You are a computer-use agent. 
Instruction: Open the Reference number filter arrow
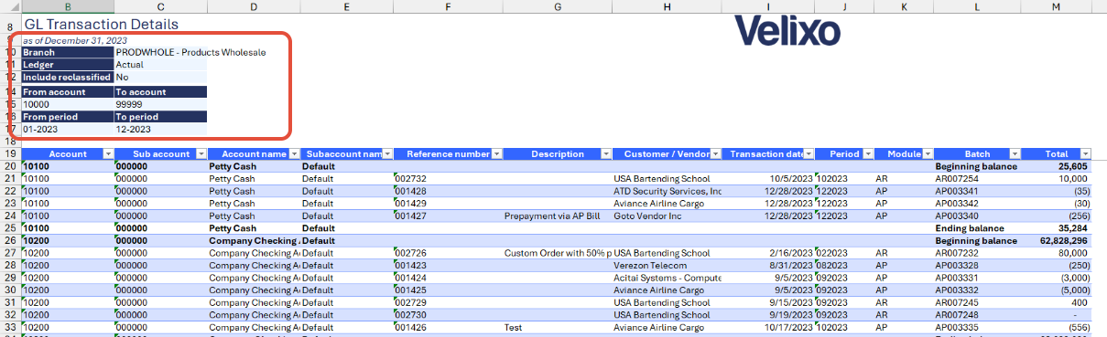click(x=497, y=154)
